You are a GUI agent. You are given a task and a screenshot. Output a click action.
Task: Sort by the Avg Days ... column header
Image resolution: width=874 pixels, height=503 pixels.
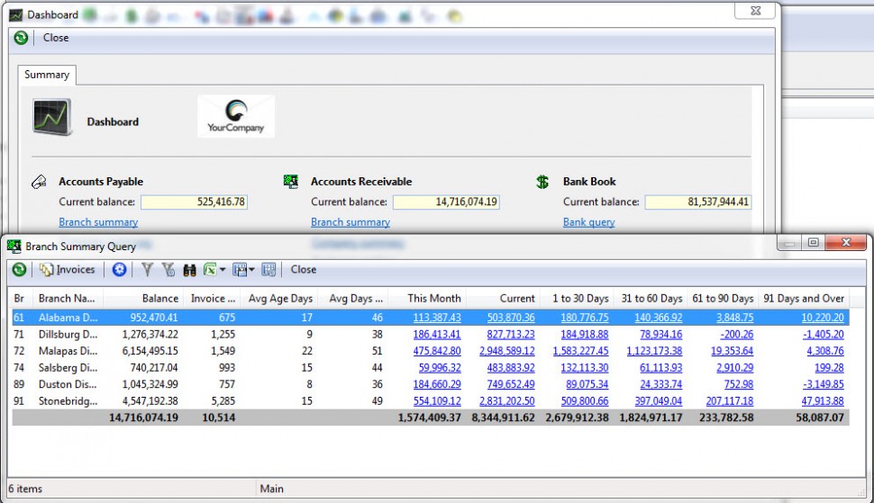pos(352,299)
